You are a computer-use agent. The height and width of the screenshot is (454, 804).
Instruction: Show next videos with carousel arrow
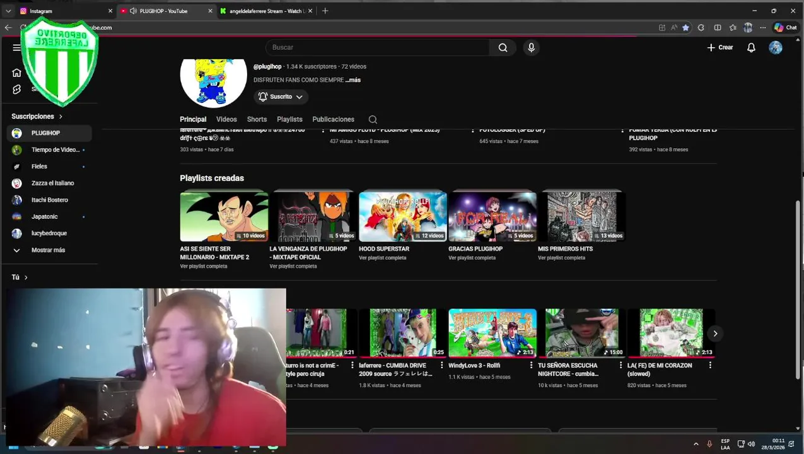pyautogui.click(x=715, y=334)
